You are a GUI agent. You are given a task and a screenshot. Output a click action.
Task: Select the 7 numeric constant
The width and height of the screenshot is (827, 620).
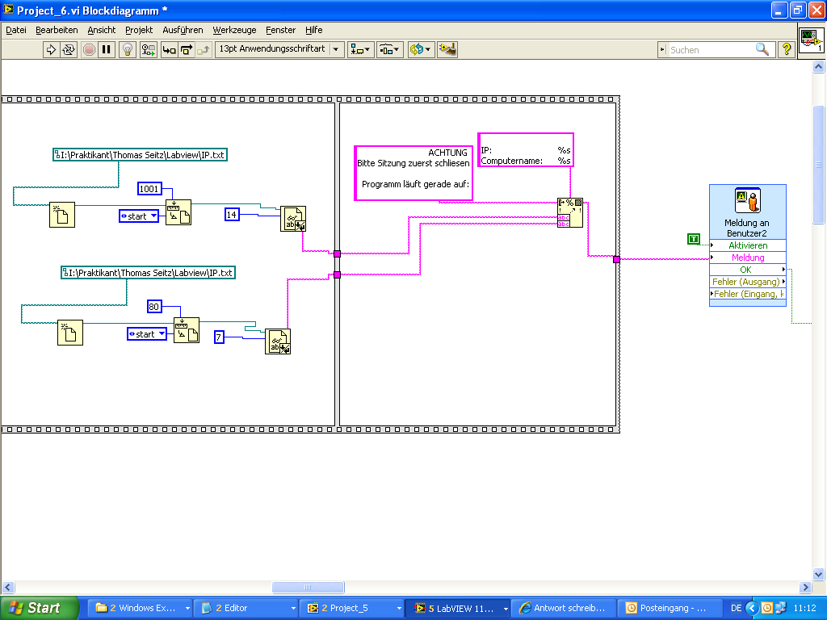[219, 337]
